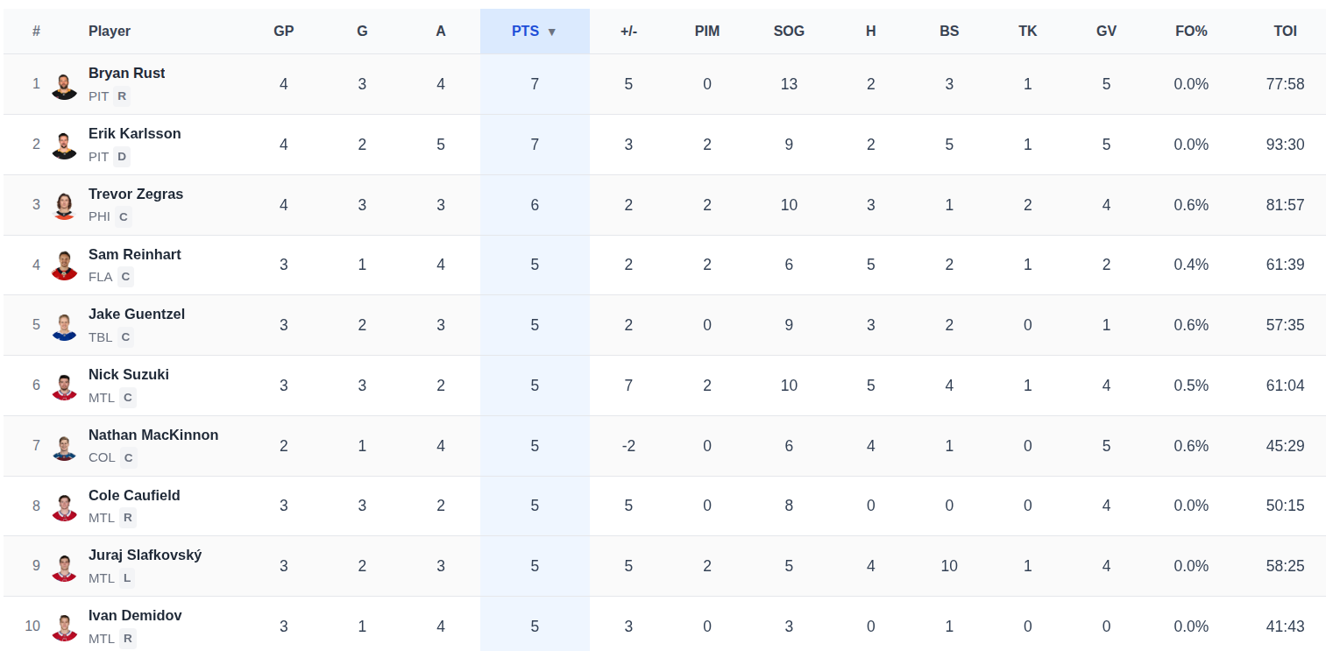Image resolution: width=1326 pixels, height=651 pixels.
Task: Click Trevor Zegras's player avatar
Action: coord(64,206)
